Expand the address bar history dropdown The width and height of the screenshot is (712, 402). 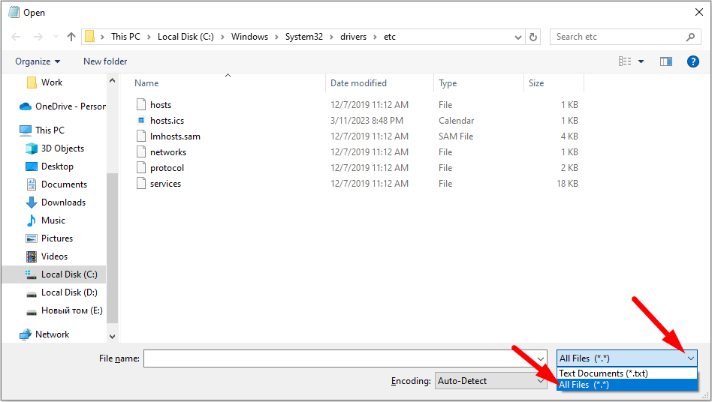tap(518, 37)
